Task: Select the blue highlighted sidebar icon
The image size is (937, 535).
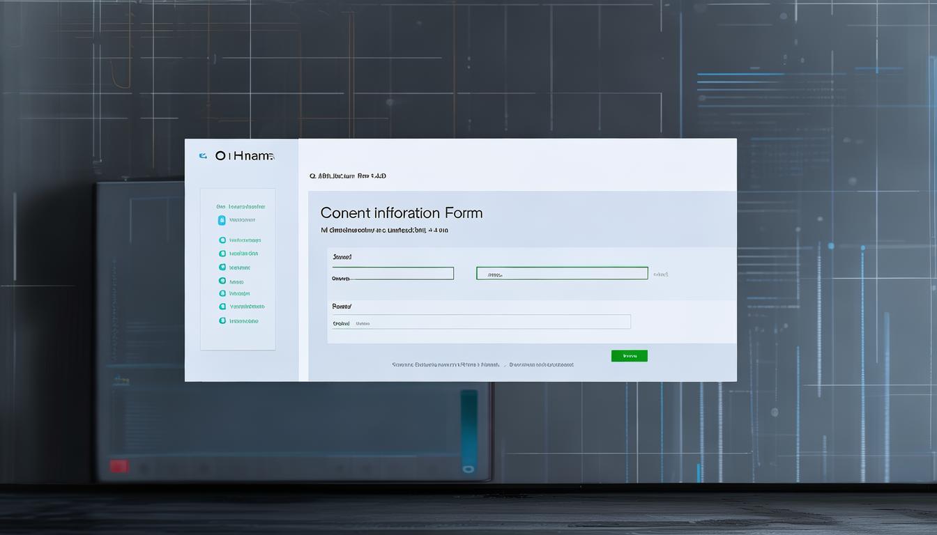Action: click(x=222, y=220)
